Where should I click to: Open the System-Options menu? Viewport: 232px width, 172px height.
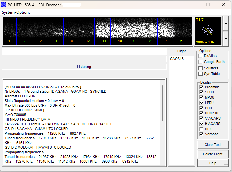click(16, 12)
